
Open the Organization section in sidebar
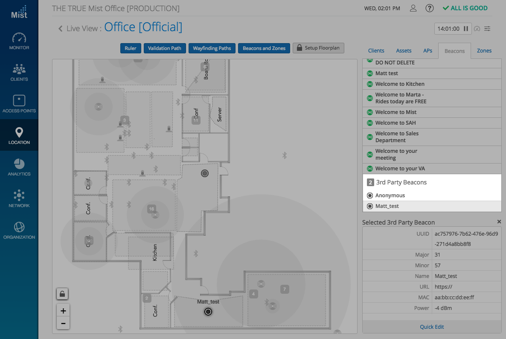coord(19,230)
